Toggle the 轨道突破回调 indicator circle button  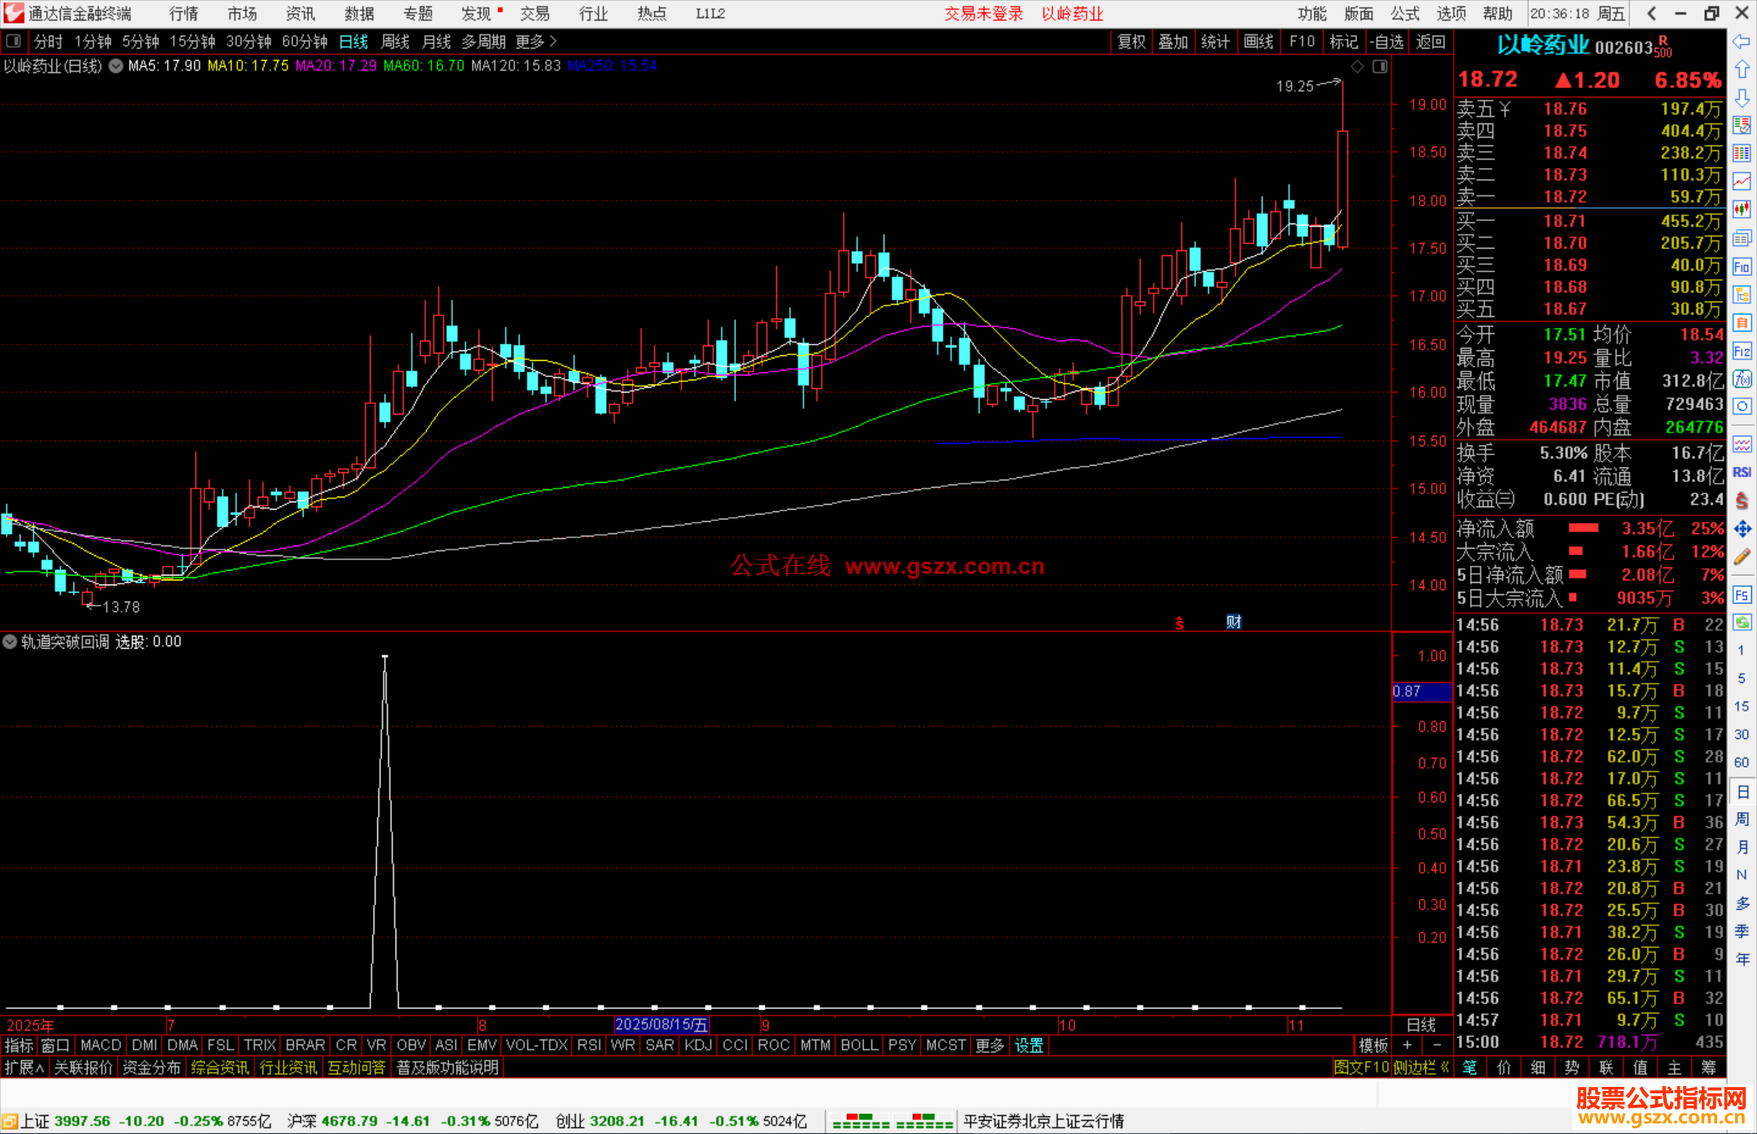tap(10, 641)
